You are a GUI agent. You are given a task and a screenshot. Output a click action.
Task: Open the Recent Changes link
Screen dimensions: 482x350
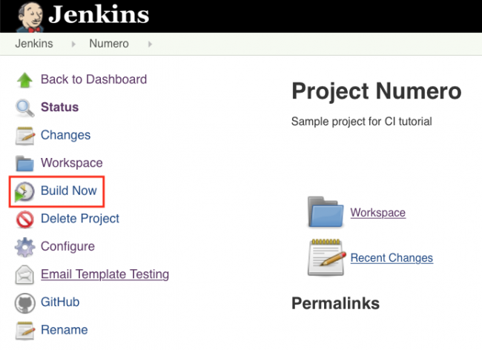[392, 258]
